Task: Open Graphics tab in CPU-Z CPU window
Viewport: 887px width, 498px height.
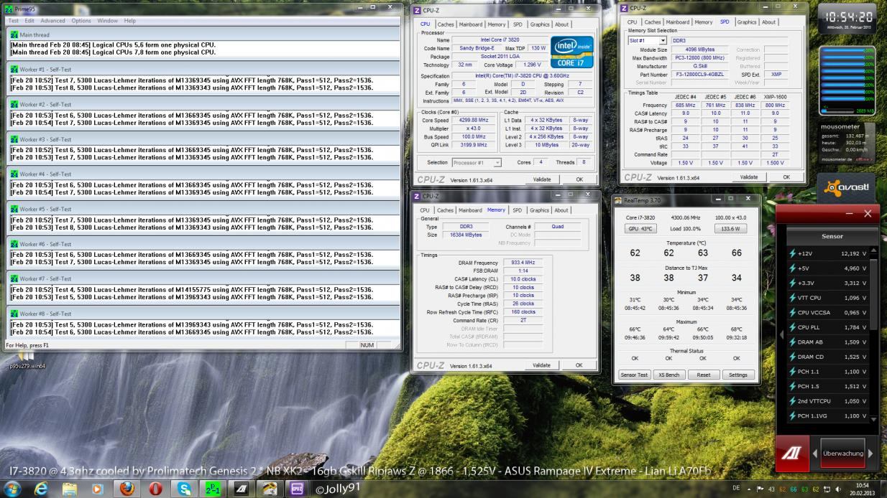Action: [538, 24]
